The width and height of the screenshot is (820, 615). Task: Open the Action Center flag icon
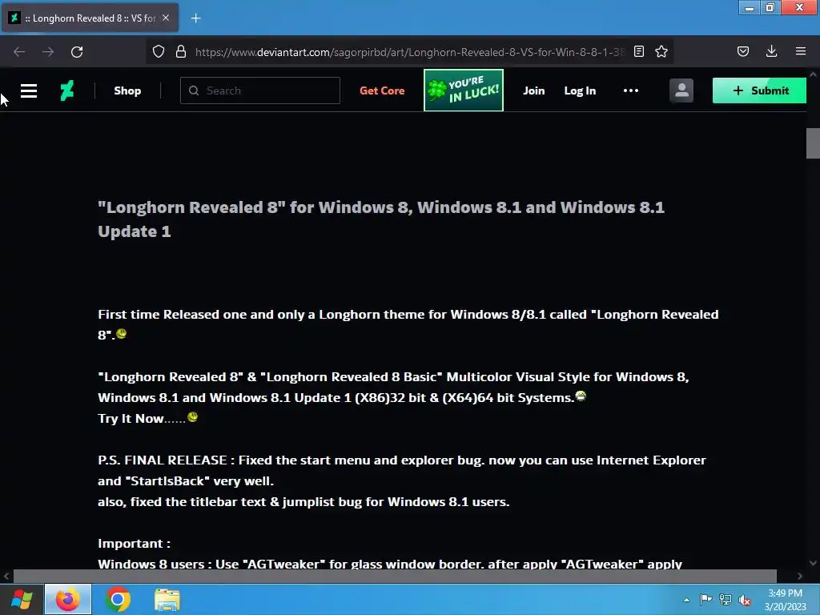705,599
